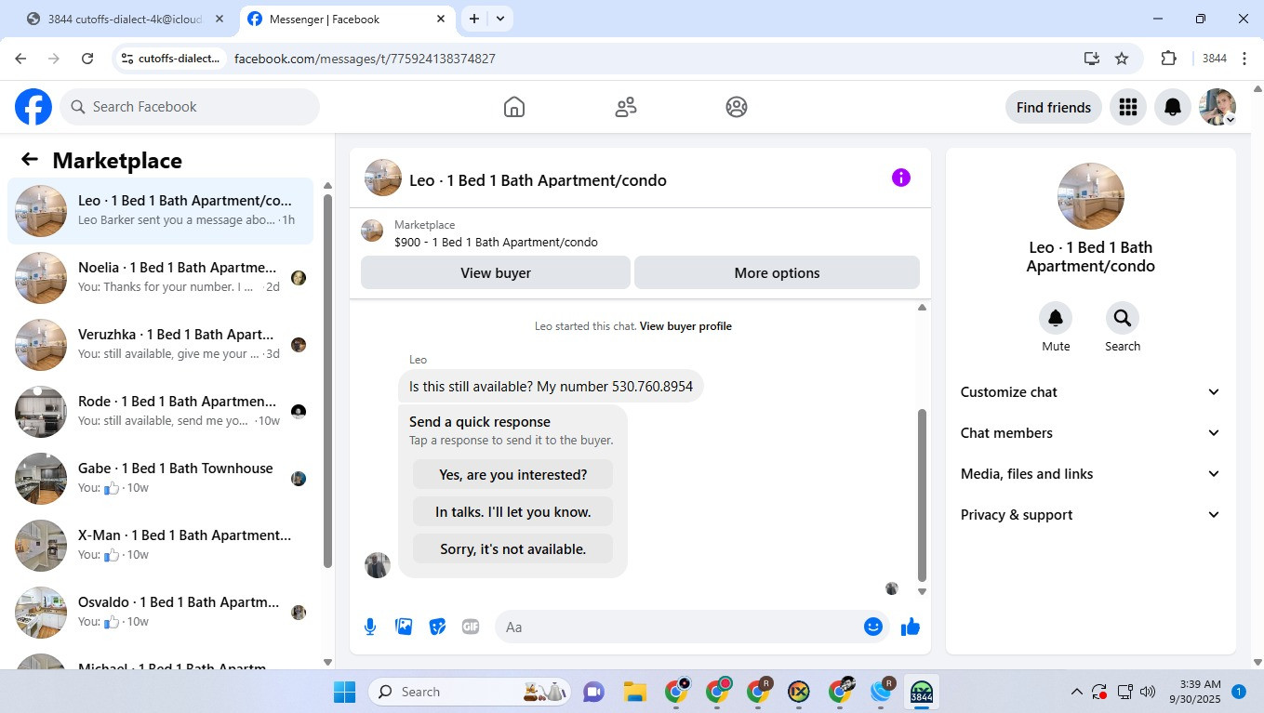
Task: Click the install app icon in the address bar
Action: click(x=1092, y=59)
